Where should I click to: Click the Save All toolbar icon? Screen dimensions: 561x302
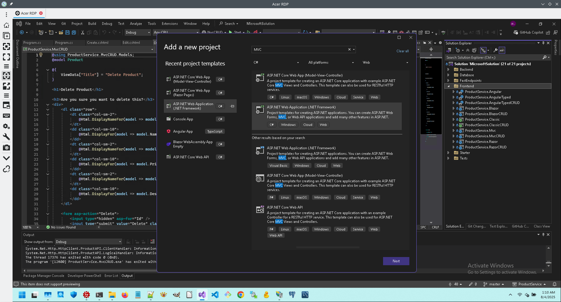[74, 32]
